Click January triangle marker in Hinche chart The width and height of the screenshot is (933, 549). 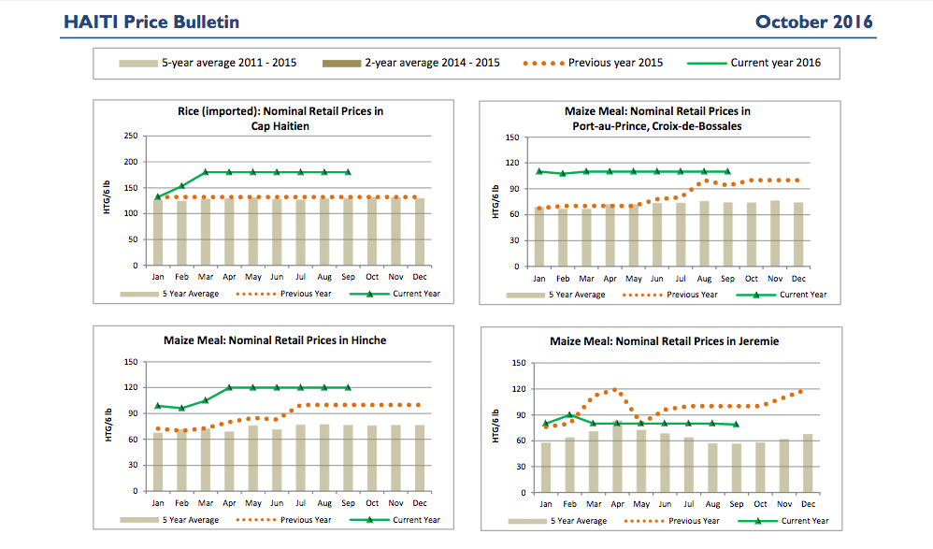point(158,405)
